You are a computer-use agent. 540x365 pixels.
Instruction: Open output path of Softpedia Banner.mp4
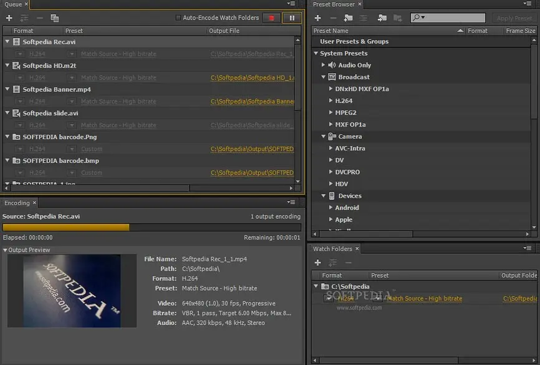coord(253,102)
